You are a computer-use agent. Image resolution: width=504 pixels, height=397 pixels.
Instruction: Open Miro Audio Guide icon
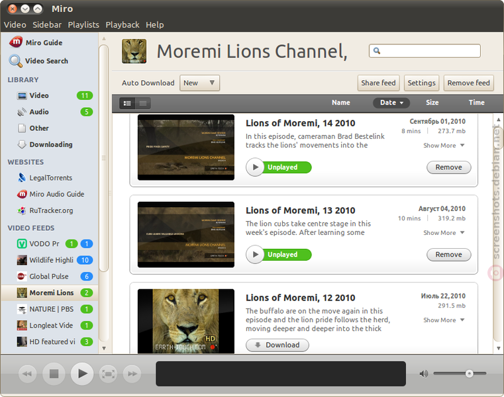point(22,194)
